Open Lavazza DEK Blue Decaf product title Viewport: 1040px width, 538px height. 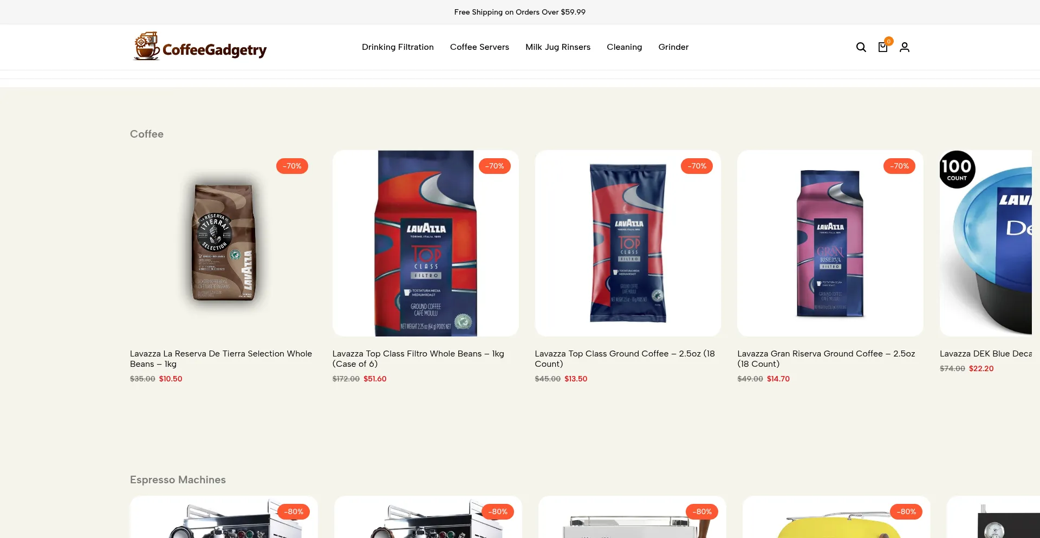click(x=986, y=354)
